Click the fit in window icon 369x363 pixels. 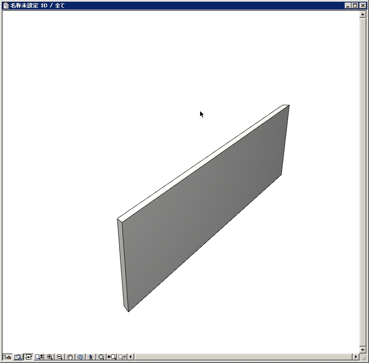pyautogui.click(x=101, y=357)
